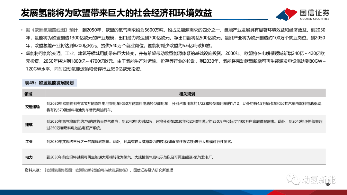Image resolution: width=347 pixels, height=195 pixels.
Task: Select the 工业 row label
Action: (x=29, y=142)
